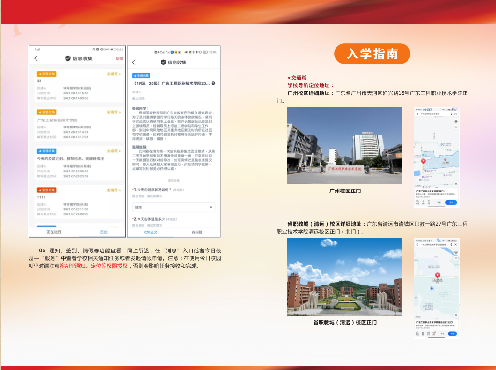
Task: Open map layers icon on Guangzhou map
Action: (455, 121)
